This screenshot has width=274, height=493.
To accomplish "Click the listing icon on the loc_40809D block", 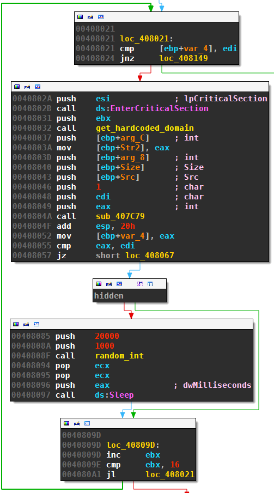I will click(x=87, y=423).
